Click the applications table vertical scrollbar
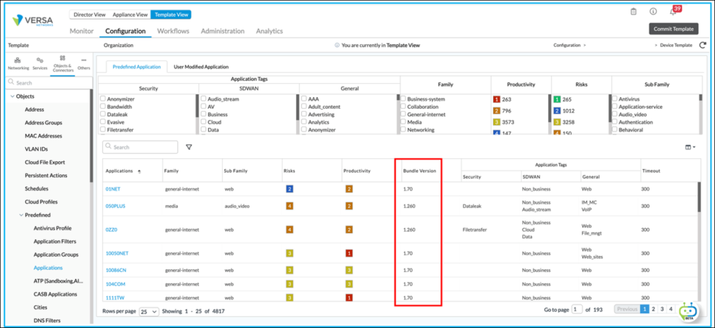 (699, 197)
